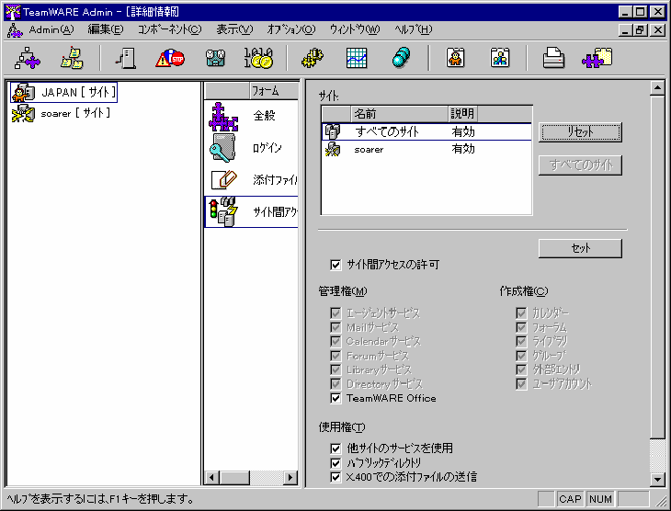Click the form list scroll left arrow
The image size is (671, 511).
[212, 477]
